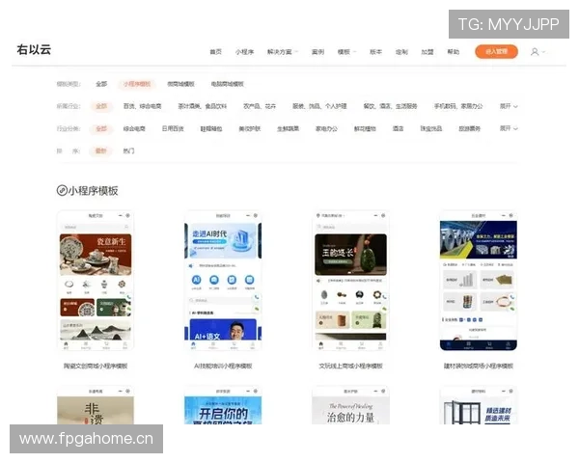Open 定制 navigation item

pyautogui.click(x=401, y=52)
